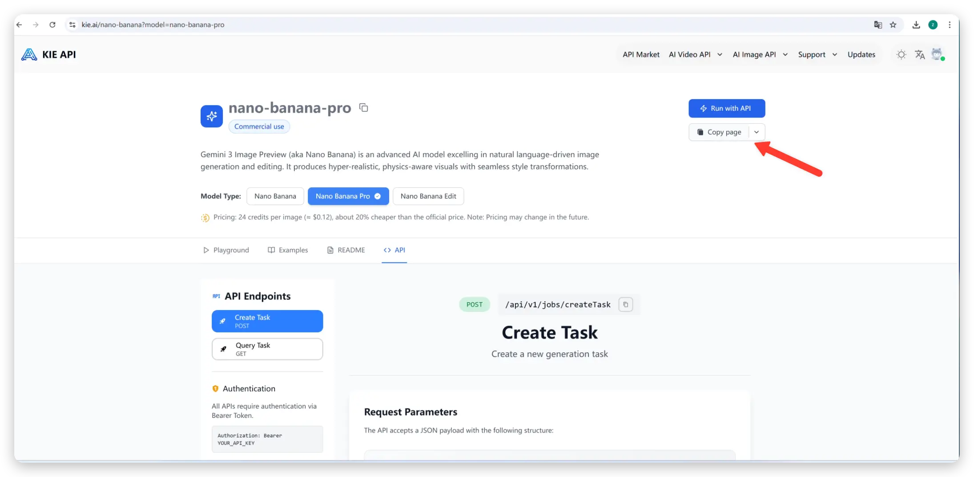Open the browser three-dot menu

point(950,25)
